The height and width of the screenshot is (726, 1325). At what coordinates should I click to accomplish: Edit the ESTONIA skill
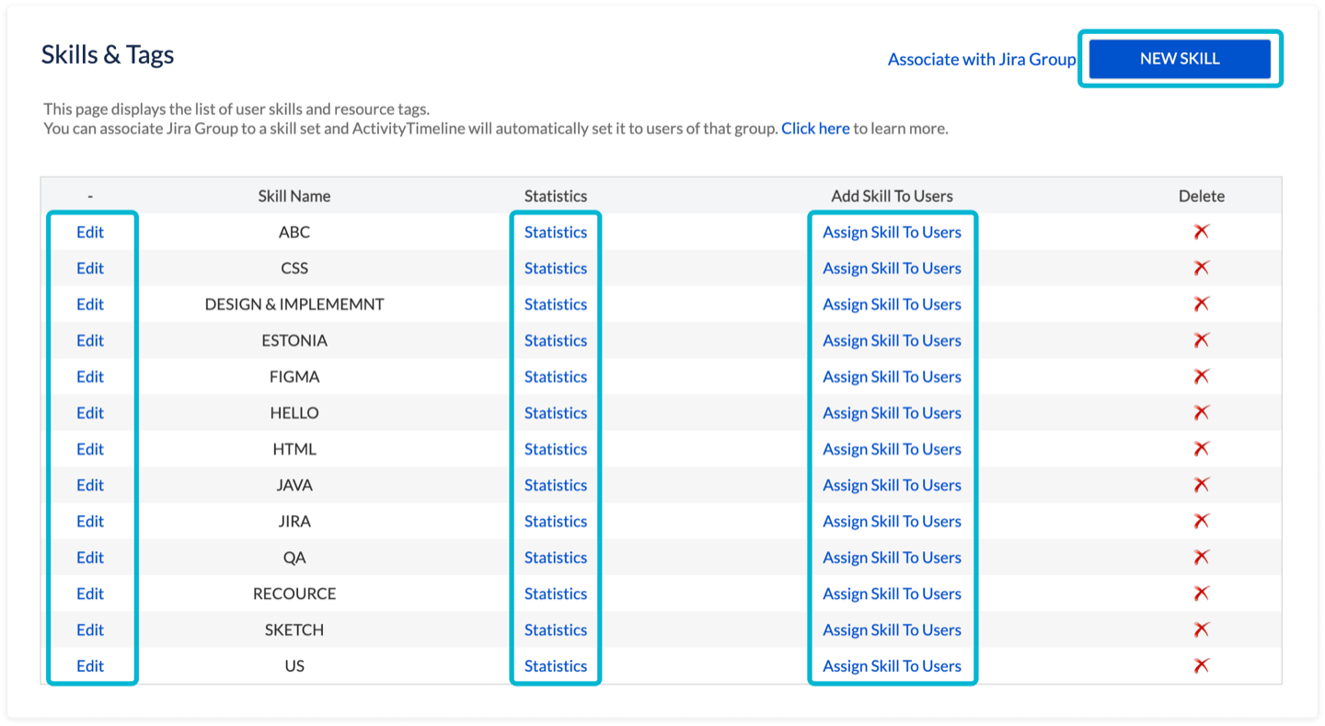90,340
